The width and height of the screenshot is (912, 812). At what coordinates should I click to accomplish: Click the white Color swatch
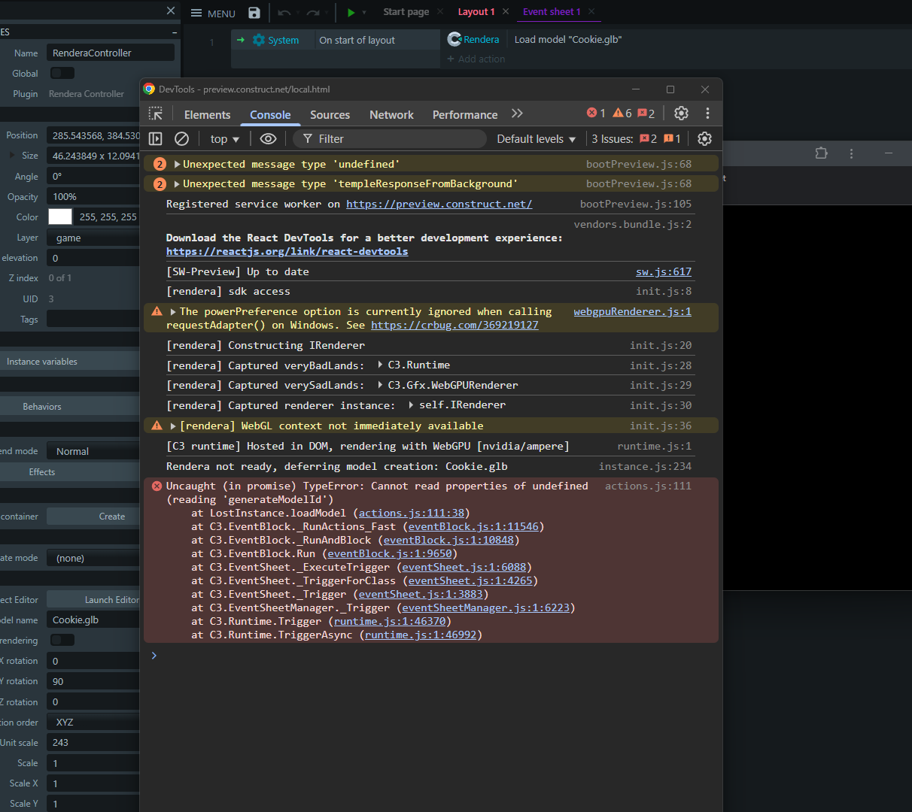click(x=60, y=217)
